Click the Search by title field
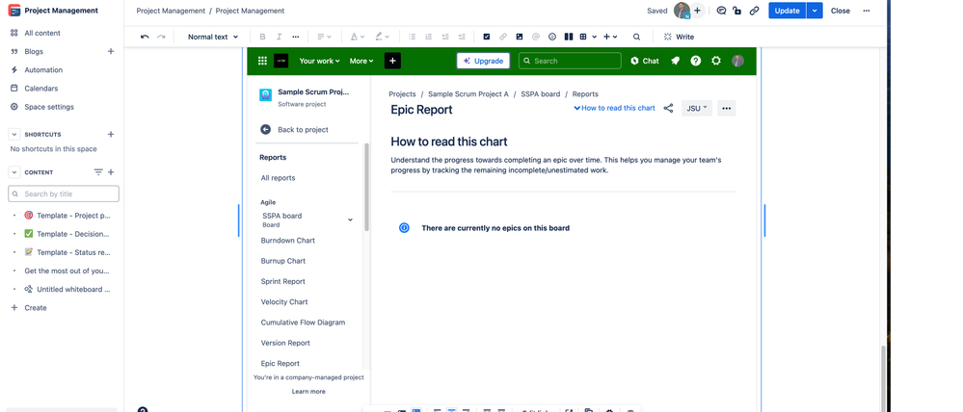 coord(64,193)
